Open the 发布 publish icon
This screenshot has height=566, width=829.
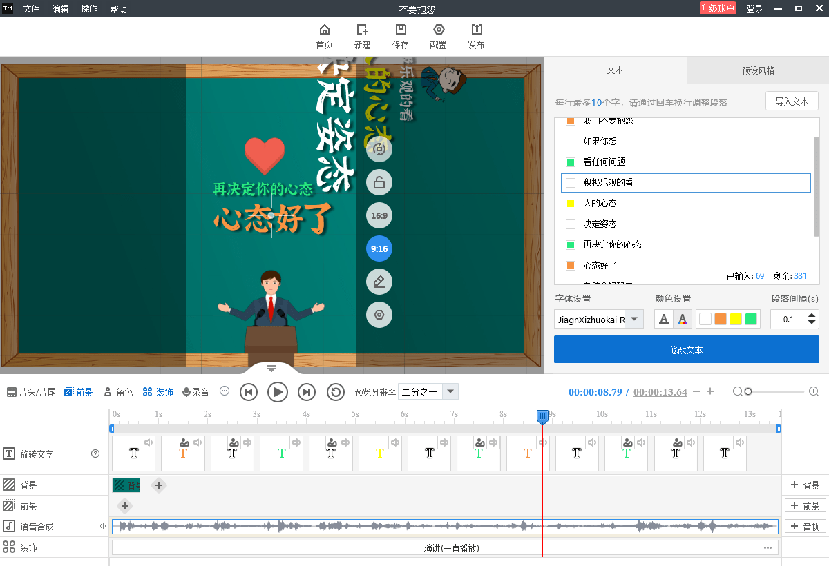pyautogui.click(x=476, y=30)
